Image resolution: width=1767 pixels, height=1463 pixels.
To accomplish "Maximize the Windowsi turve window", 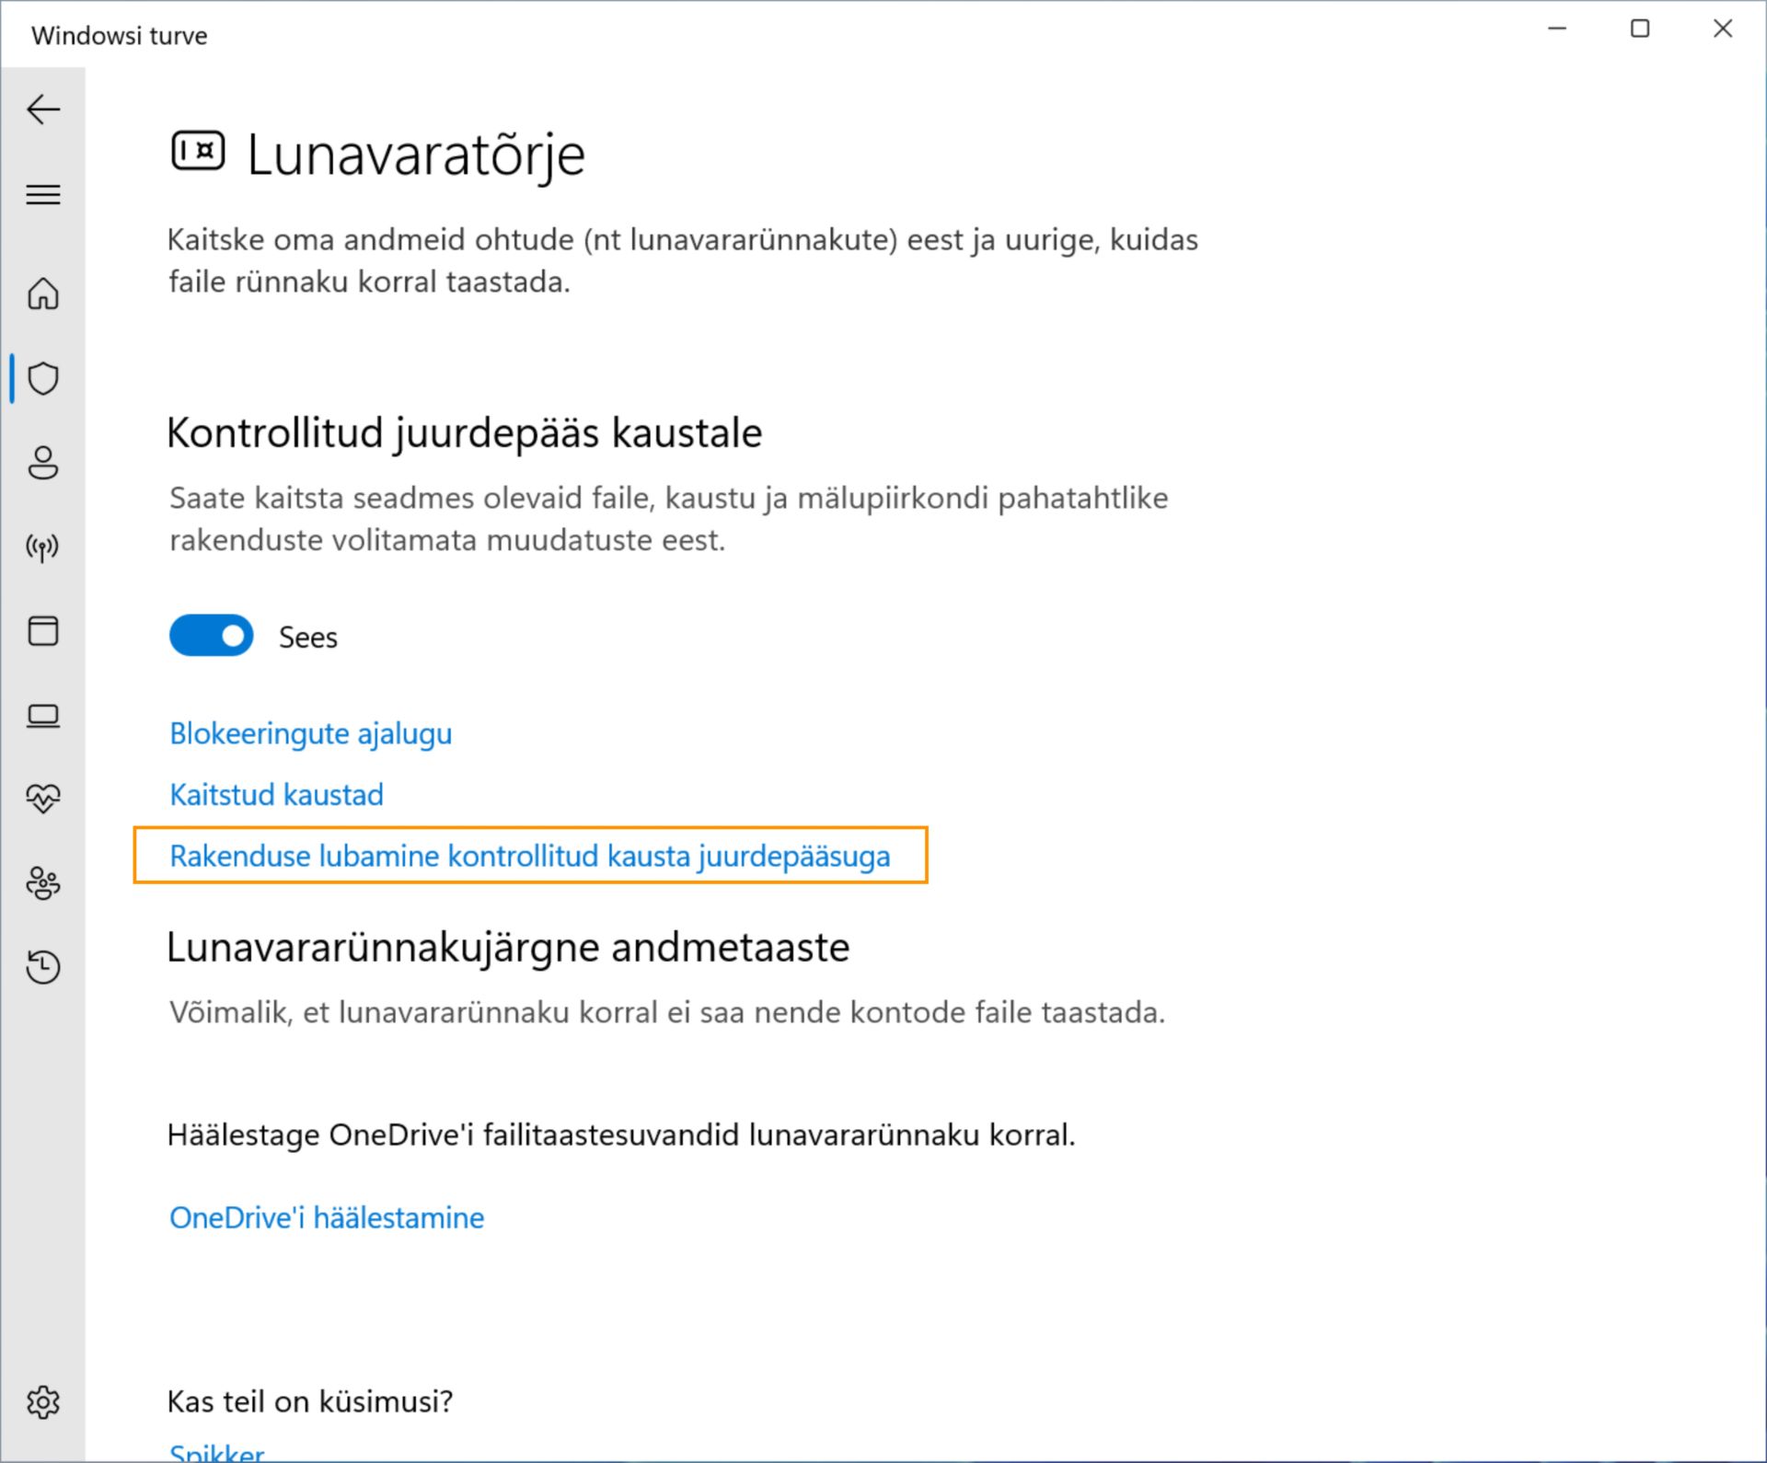I will point(1640,29).
